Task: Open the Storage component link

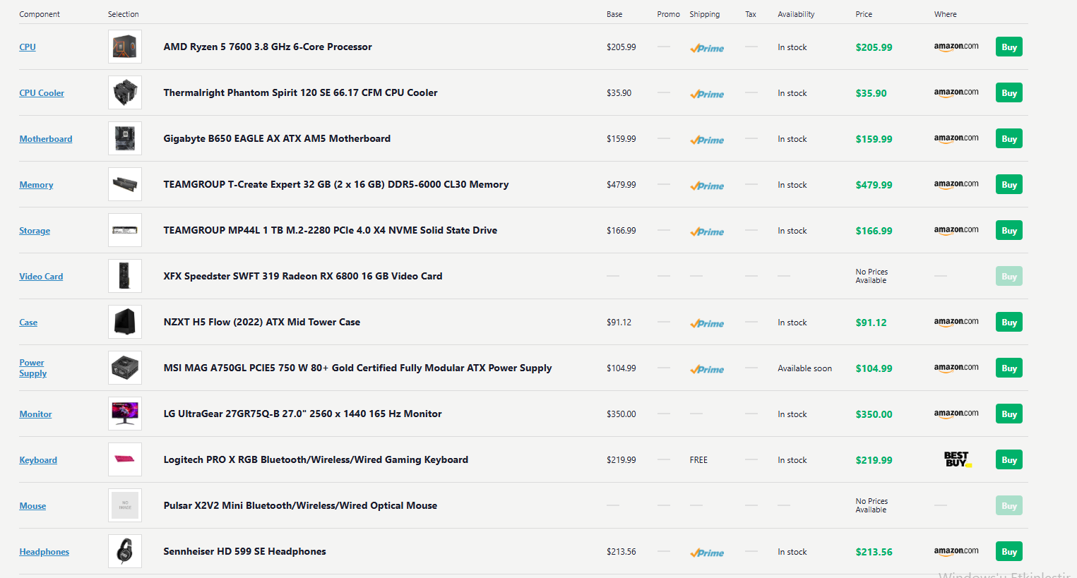Action: tap(35, 231)
